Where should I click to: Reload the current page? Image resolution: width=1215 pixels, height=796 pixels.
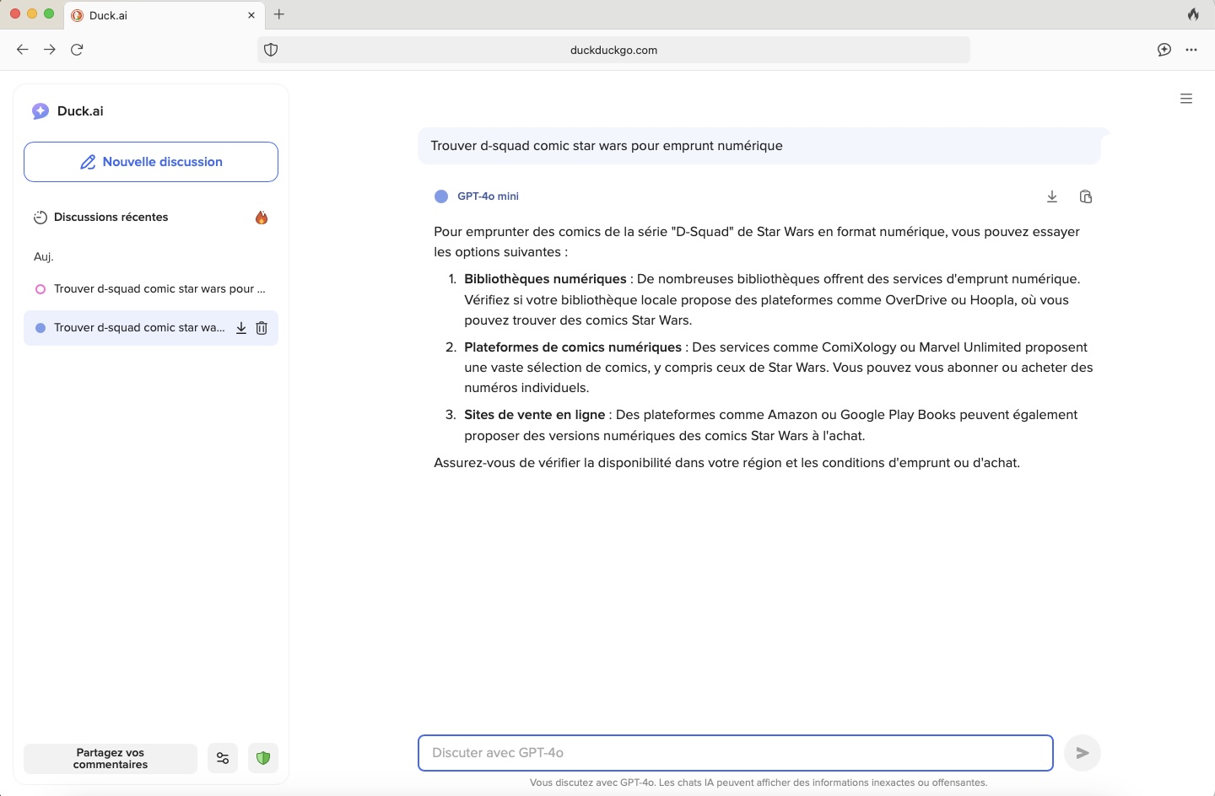pyautogui.click(x=77, y=50)
